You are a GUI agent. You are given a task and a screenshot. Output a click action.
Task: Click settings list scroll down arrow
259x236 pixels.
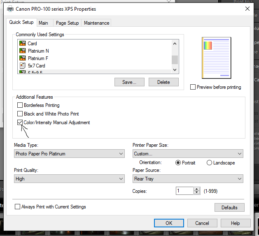click(175, 69)
